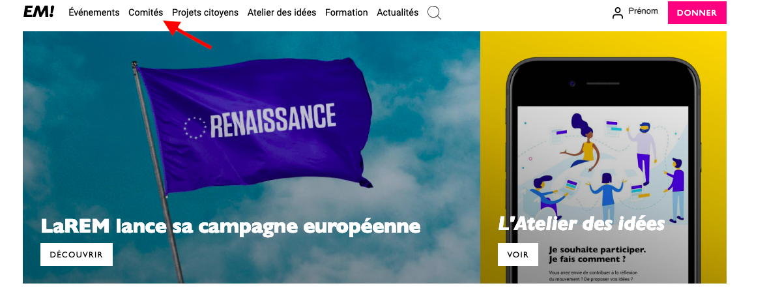Click the pink DONNER button
767x292 pixels.
[697, 13]
